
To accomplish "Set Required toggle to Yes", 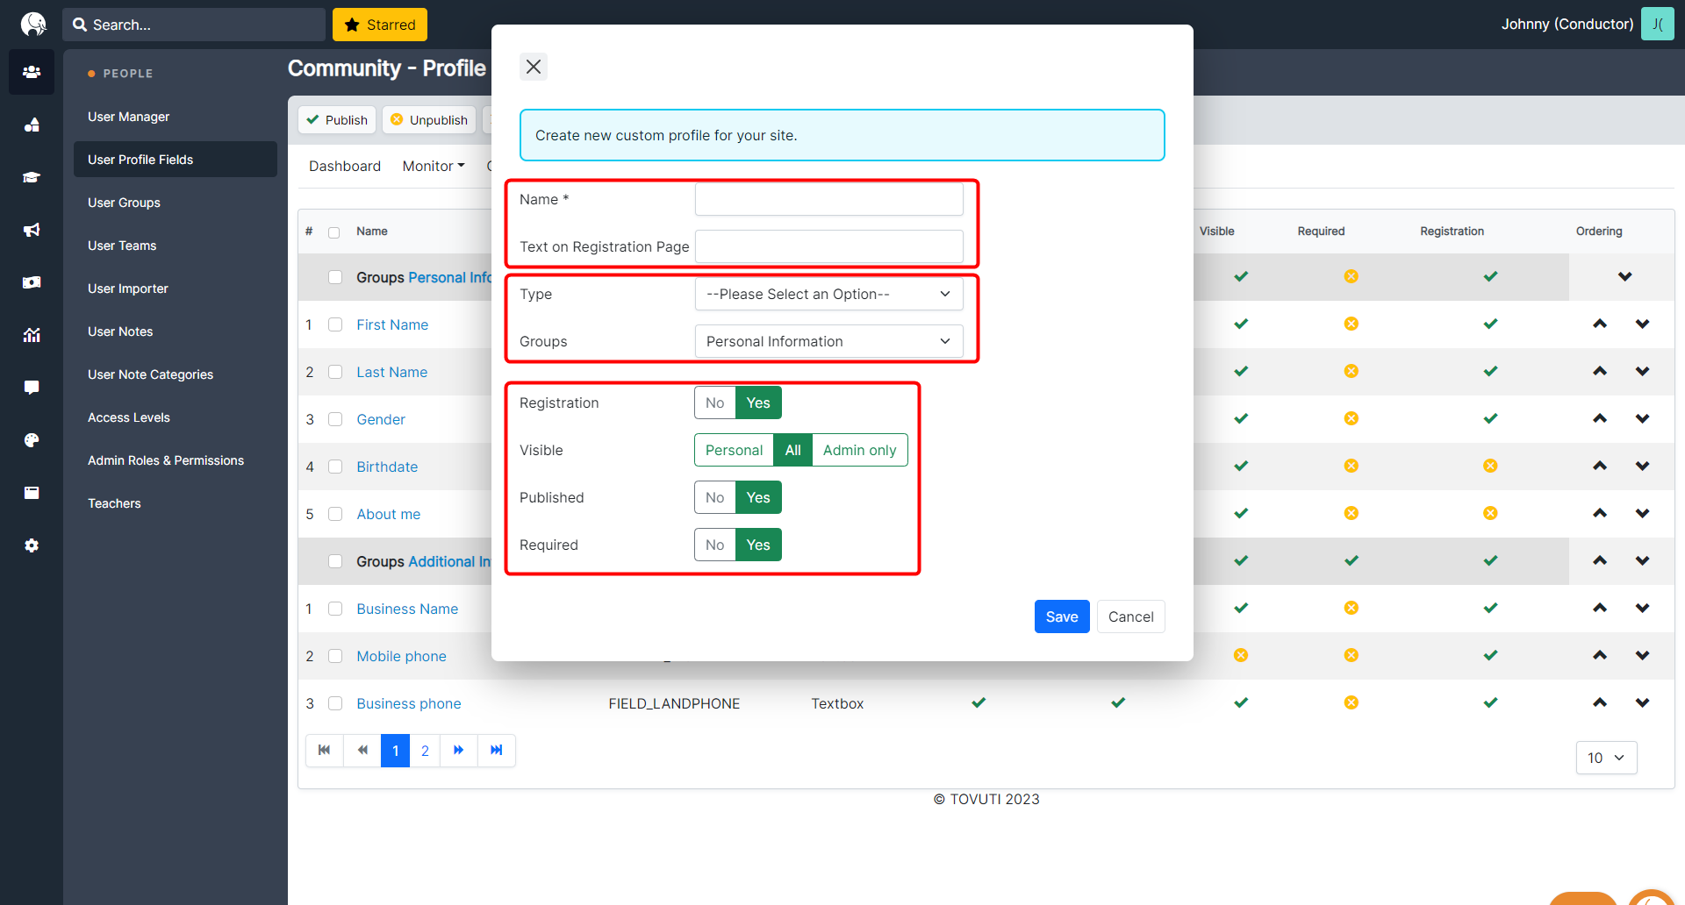I will [758, 545].
